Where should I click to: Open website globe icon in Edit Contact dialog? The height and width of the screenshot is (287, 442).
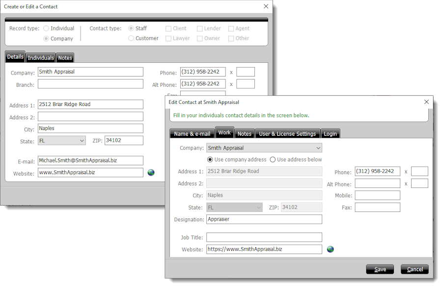tap(331, 249)
